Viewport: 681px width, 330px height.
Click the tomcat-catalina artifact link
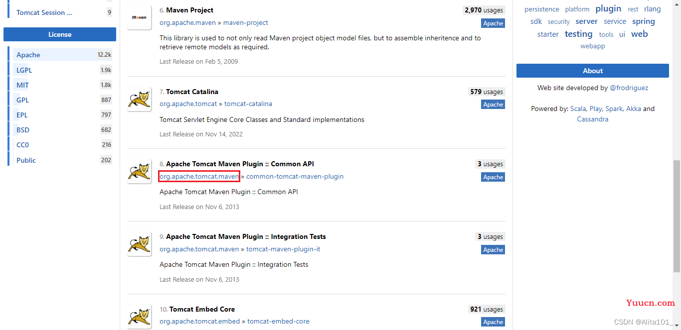(x=248, y=104)
